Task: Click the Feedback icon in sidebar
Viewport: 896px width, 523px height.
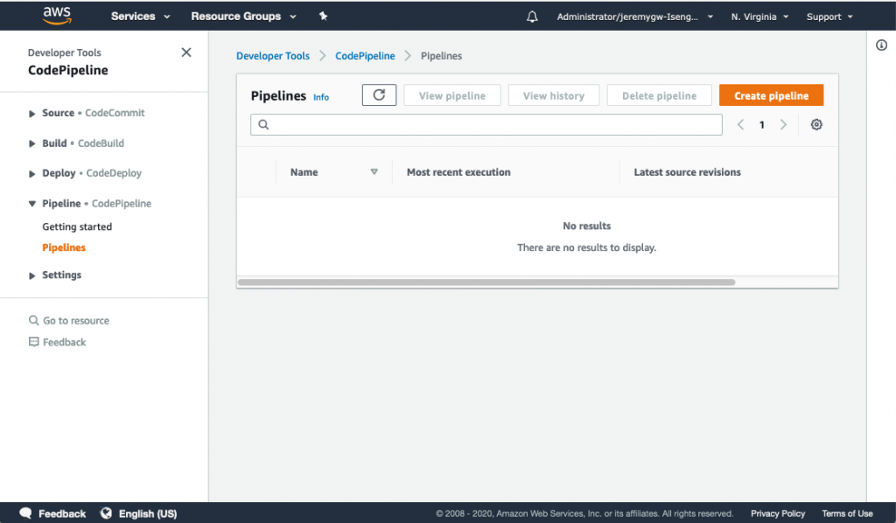Action: tap(34, 342)
